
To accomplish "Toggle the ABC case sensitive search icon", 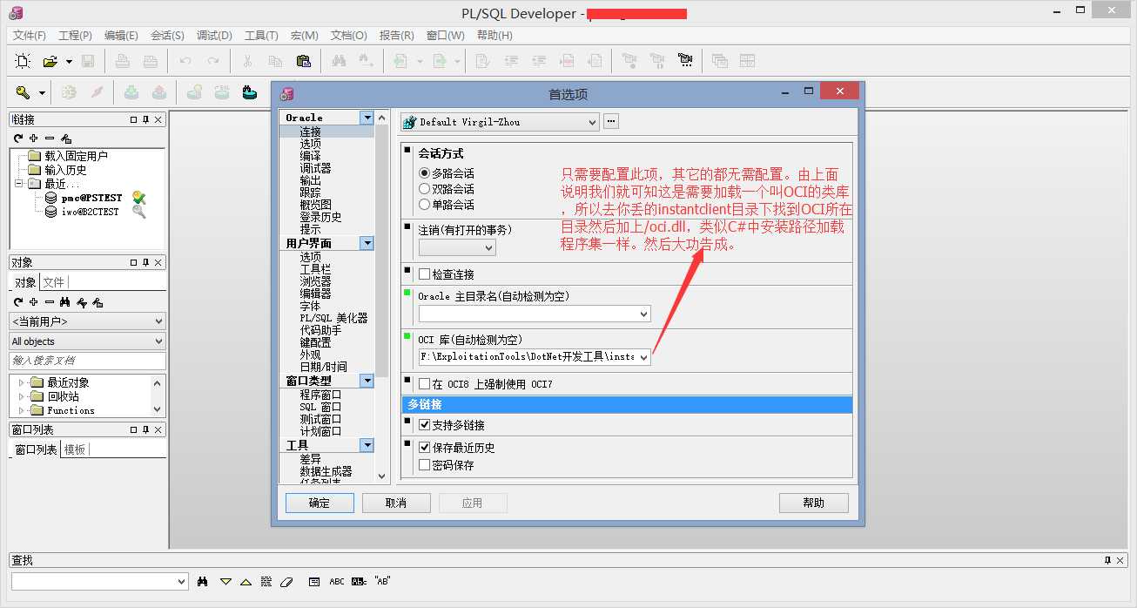I will (x=337, y=581).
